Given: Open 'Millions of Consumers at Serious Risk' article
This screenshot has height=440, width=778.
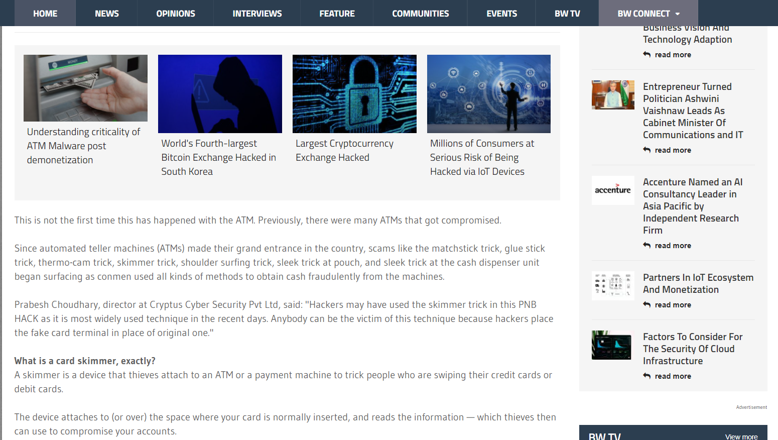Looking at the screenshot, I should click(482, 157).
